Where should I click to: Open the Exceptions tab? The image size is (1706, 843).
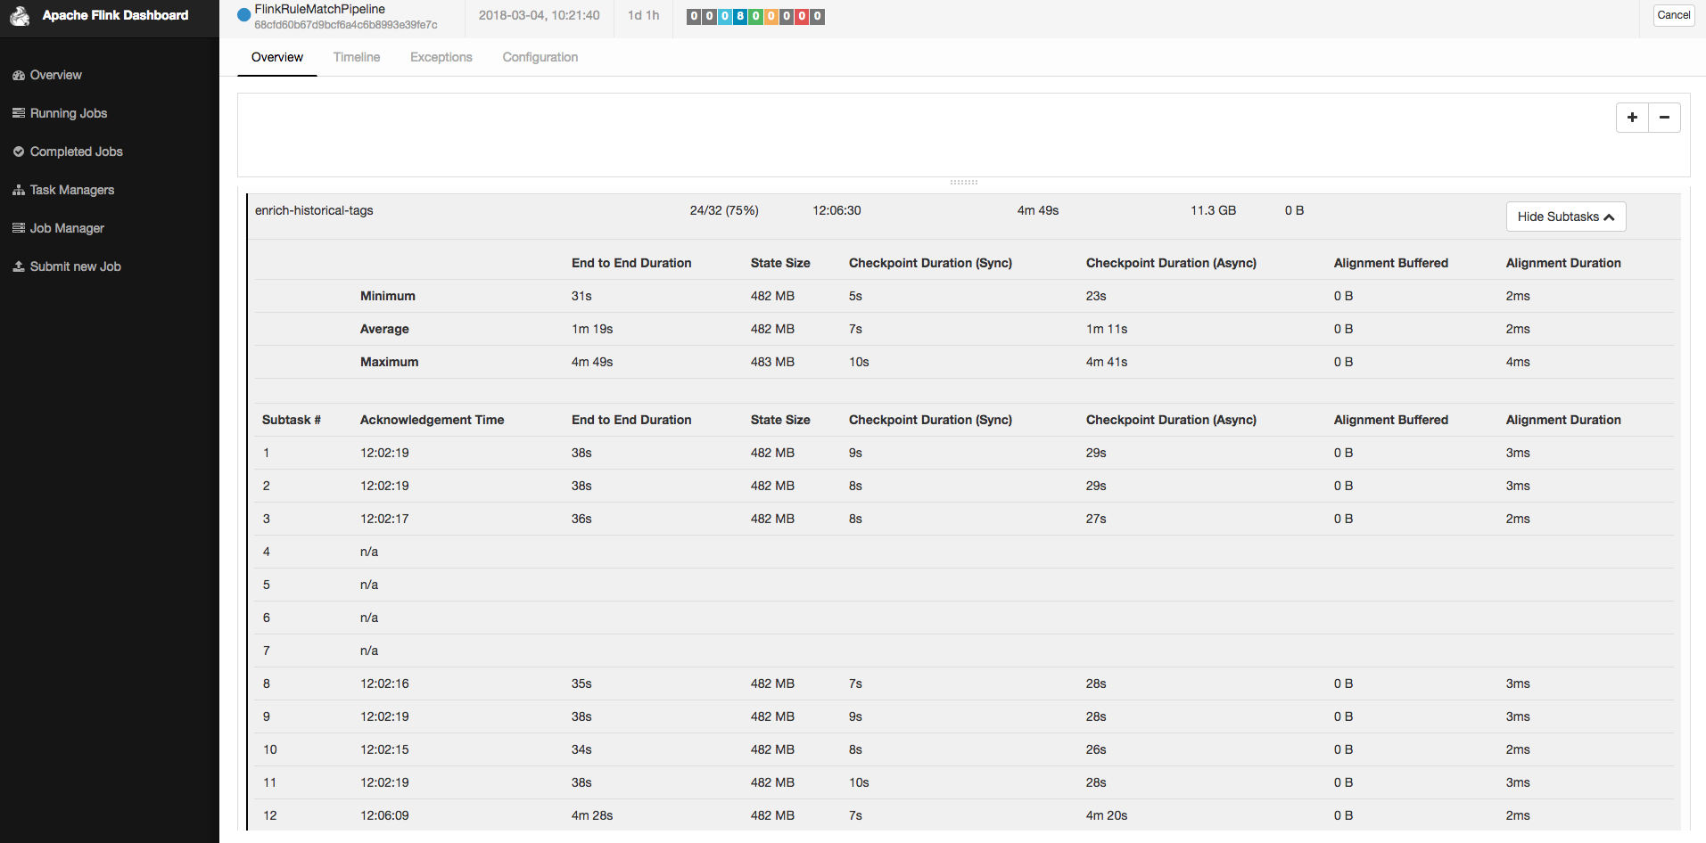(x=441, y=57)
